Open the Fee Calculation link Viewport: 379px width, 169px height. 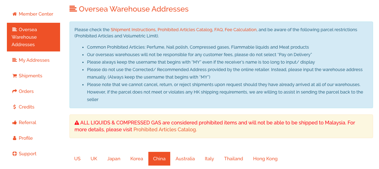[240, 30]
